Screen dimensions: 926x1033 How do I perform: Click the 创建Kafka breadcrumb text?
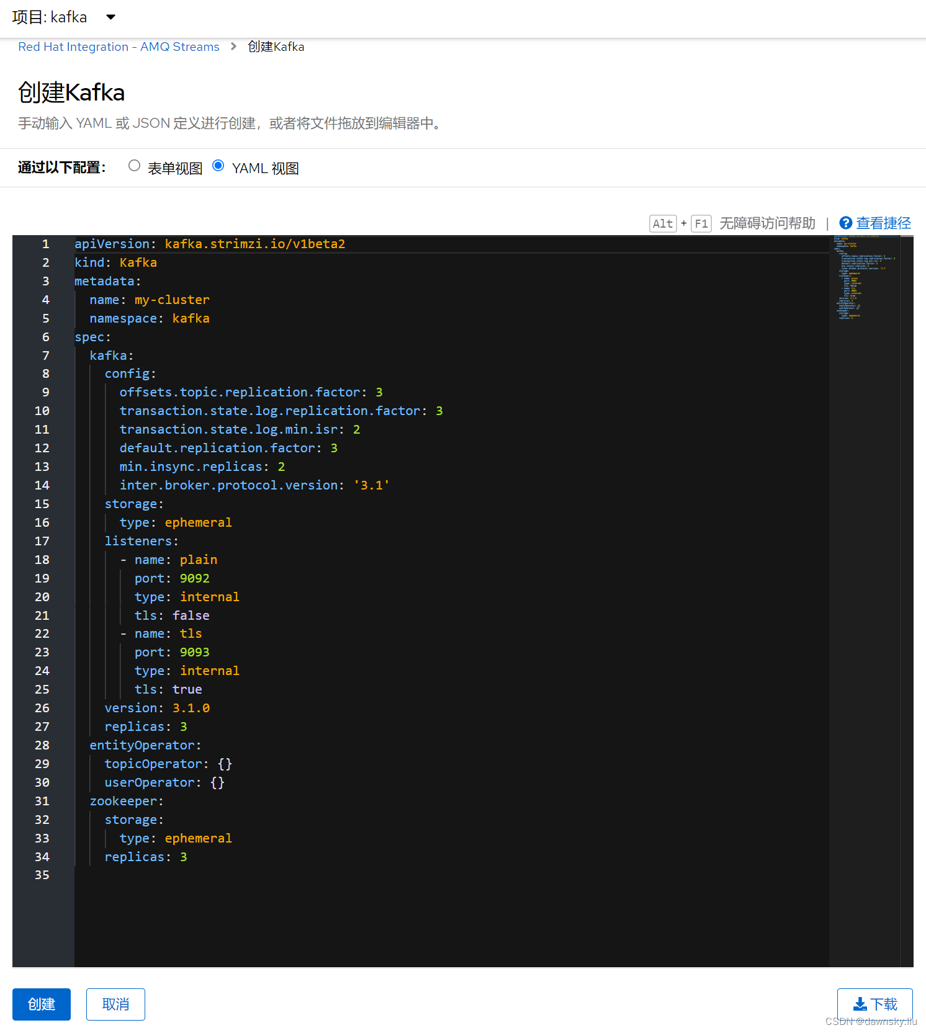276,47
